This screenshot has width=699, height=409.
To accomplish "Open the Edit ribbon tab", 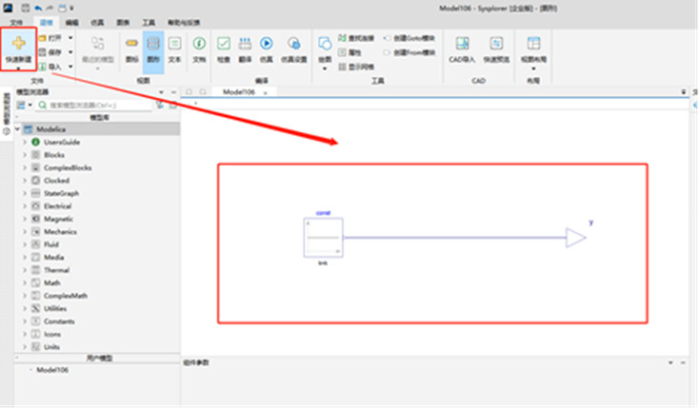I will (x=71, y=22).
